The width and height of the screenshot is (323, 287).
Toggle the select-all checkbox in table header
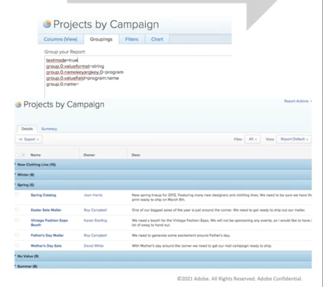click(17, 155)
